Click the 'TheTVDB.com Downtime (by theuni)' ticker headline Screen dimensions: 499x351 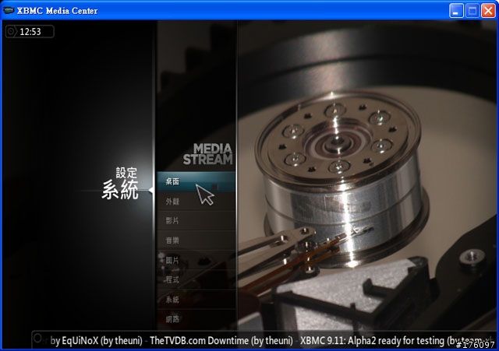coord(221,341)
